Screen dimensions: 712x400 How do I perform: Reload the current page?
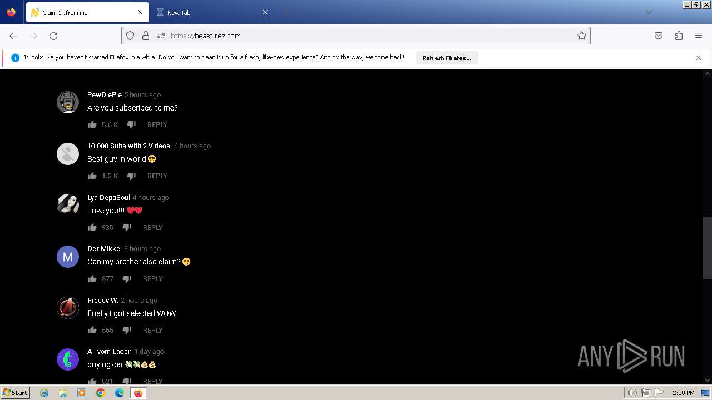click(x=53, y=36)
